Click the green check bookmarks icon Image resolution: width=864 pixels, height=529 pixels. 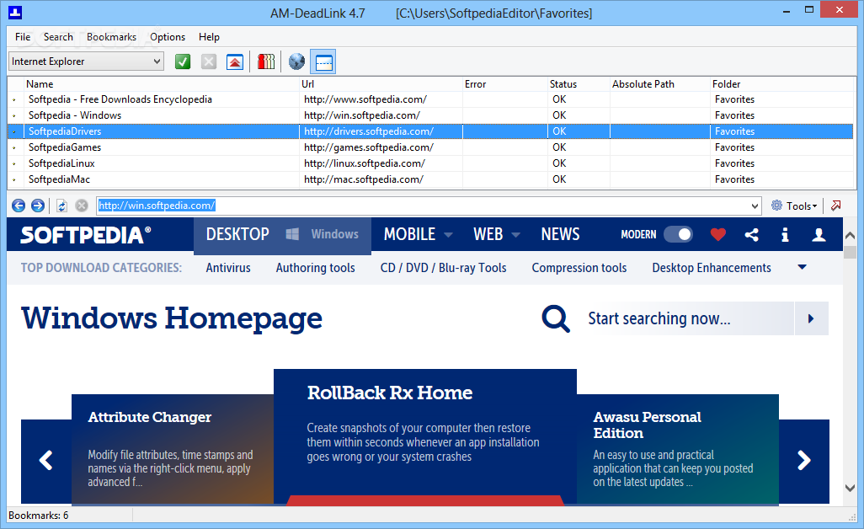point(183,61)
